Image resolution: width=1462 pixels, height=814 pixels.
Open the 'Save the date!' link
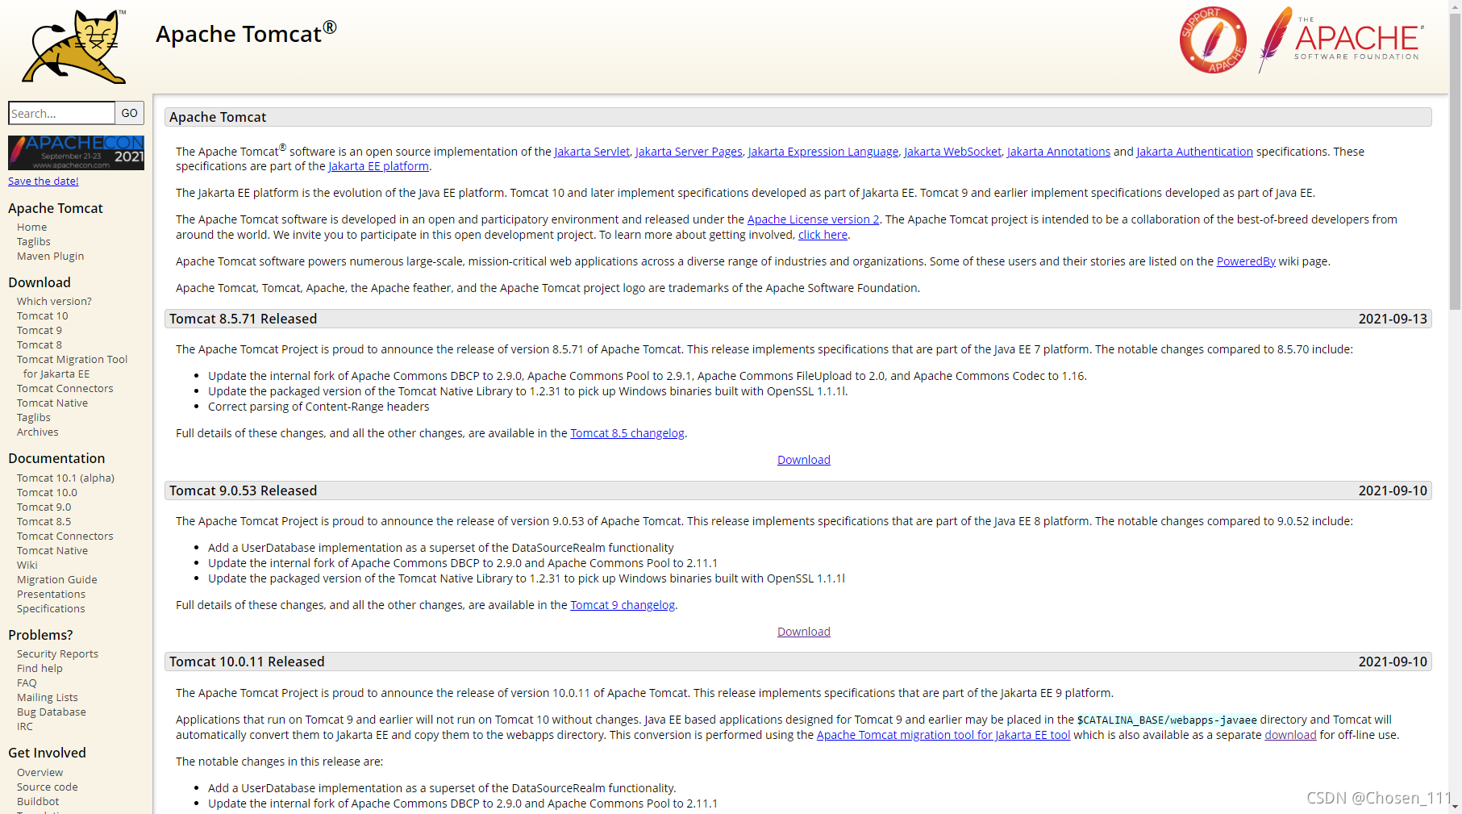point(44,182)
